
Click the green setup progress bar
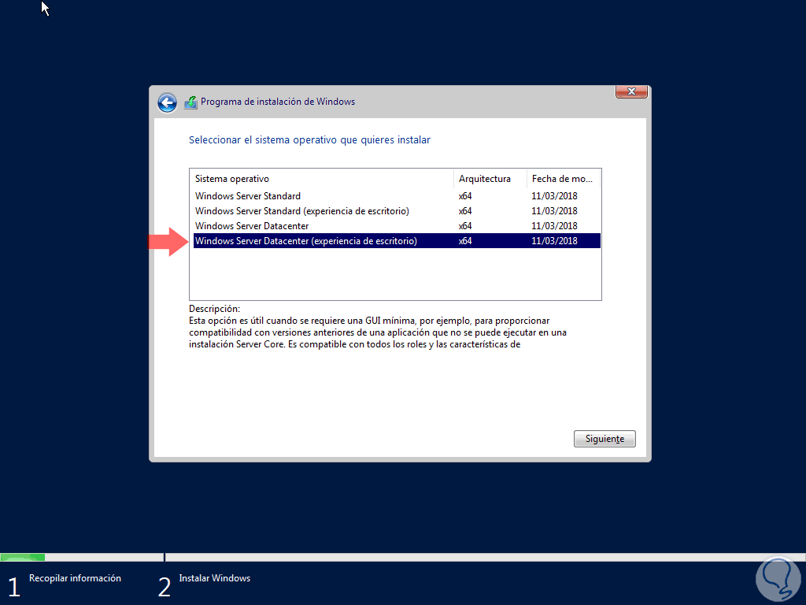(x=23, y=557)
